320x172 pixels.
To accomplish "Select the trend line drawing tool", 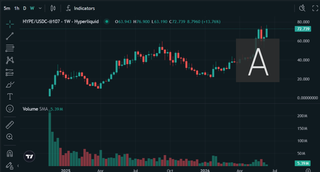I will coord(10,36).
